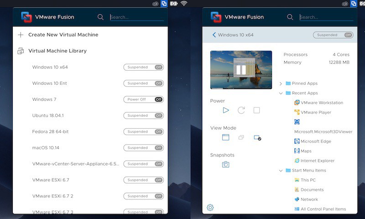Select the single window view mode icon
Viewport: 365px width, 219px height.
(x=225, y=137)
